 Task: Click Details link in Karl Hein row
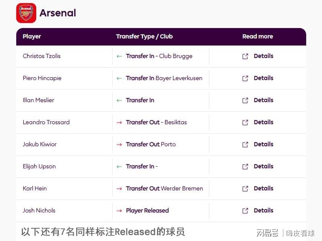[264, 188]
